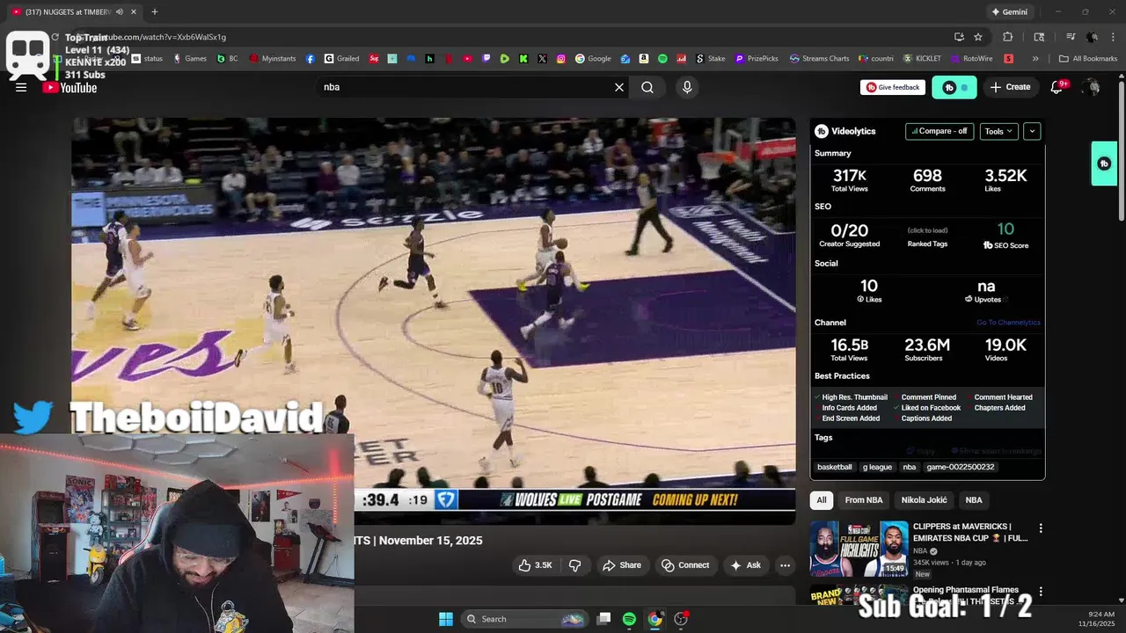Screen dimensions: 1126x633
Task: Open Gemini in Chrome
Action: [1009, 12]
